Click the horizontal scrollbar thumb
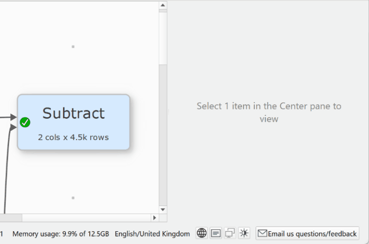369x244 pixels. pos(11,217)
